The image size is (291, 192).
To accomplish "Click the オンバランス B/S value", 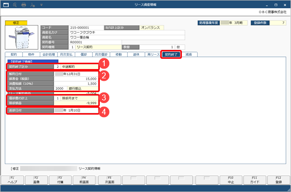I will point(151,27).
